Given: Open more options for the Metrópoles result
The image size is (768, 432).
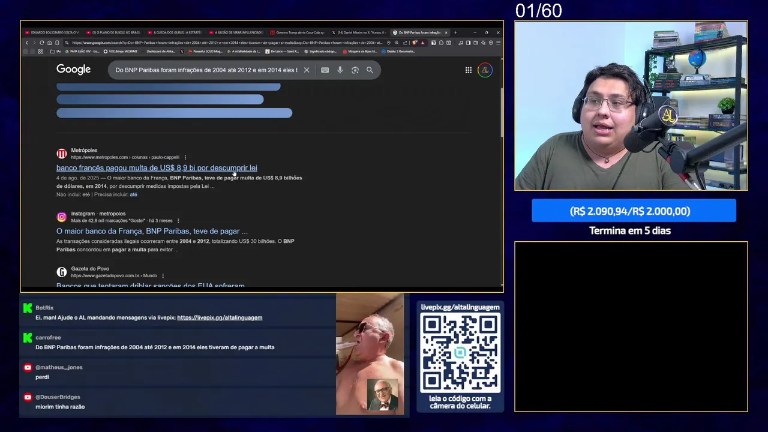Looking at the screenshot, I should [x=185, y=157].
